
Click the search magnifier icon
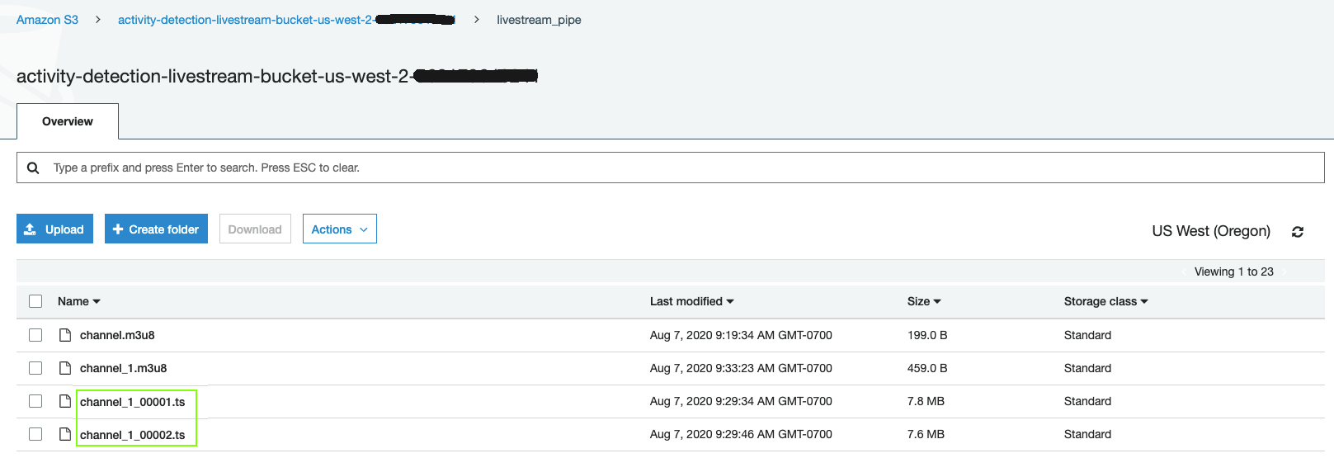(33, 168)
